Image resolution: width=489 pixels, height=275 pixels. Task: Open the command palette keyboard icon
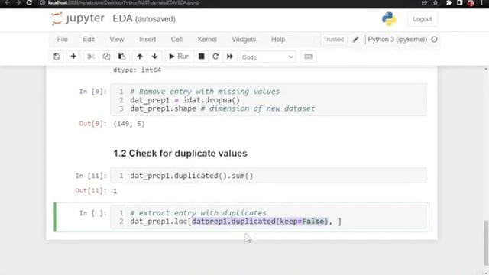308,57
